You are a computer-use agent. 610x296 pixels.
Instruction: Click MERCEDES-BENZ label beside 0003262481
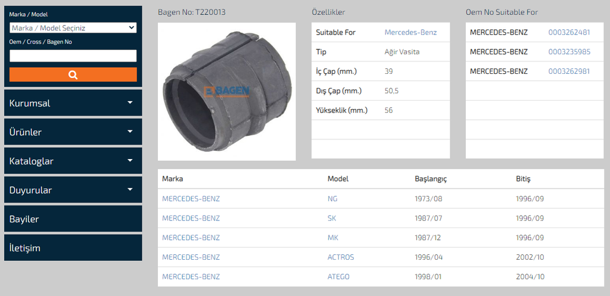(499, 32)
